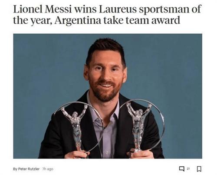Click the "7h ago" timestamp

48,169
